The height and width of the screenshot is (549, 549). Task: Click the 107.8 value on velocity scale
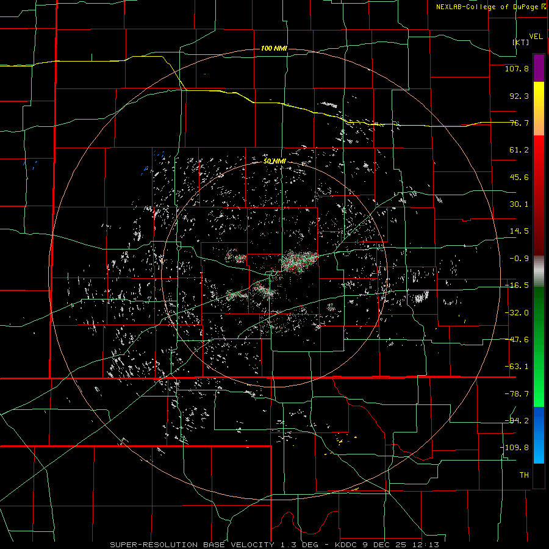tap(517, 68)
